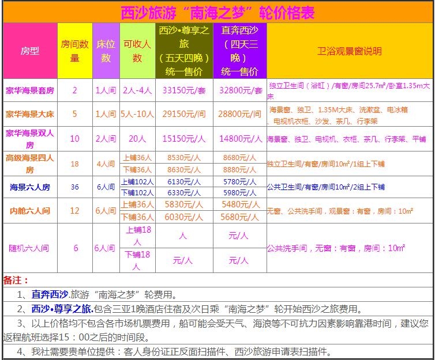Click the 上铺102人 cell

(x=137, y=182)
